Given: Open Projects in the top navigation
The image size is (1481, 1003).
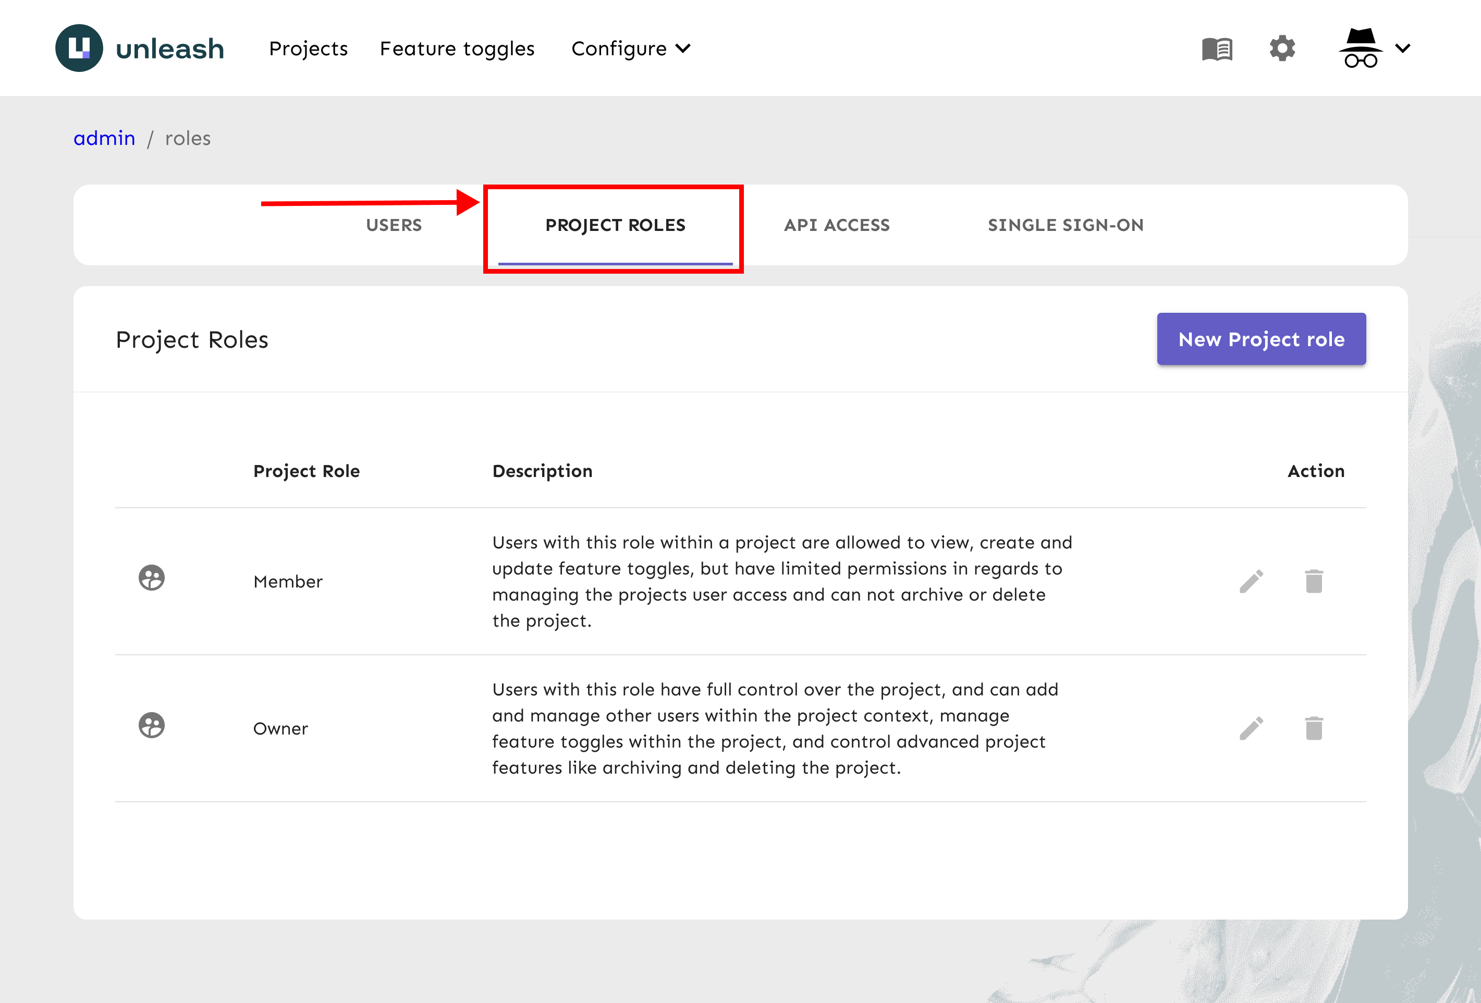Looking at the screenshot, I should (309, 48).
